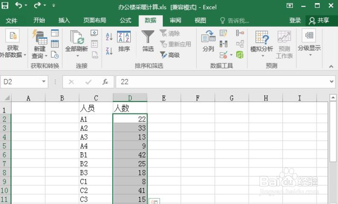
Task: Click the Relationships icon
Action: pyautogui.click(x=240, y=44)
